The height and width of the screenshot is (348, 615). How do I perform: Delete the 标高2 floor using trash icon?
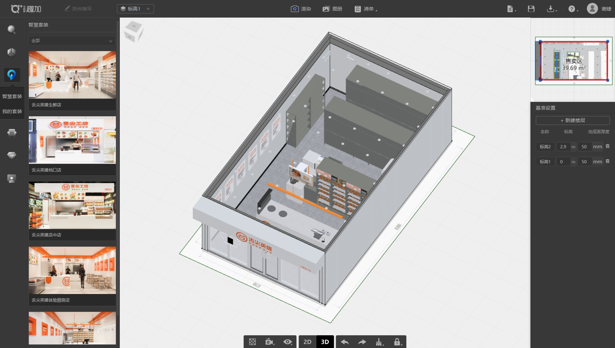608,146
